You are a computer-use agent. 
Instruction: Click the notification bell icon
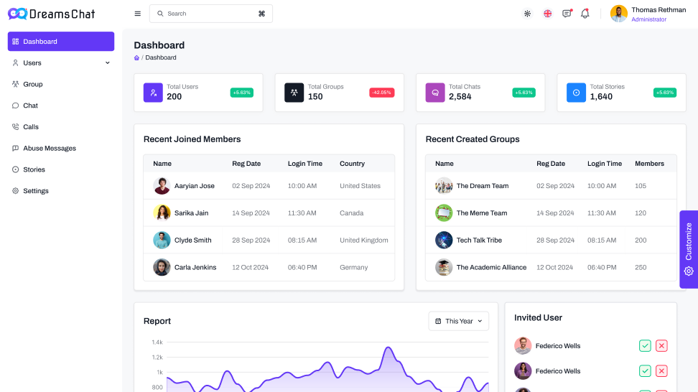[585, 14]
